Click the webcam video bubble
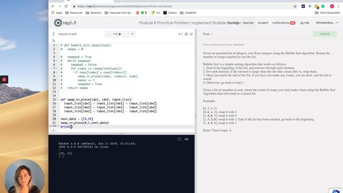This screenshot has height=193, width=343. coord(24,177)
